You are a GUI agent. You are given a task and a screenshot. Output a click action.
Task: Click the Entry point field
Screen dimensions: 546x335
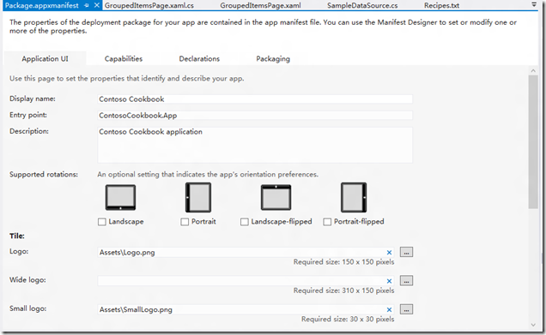click(255, 116)
